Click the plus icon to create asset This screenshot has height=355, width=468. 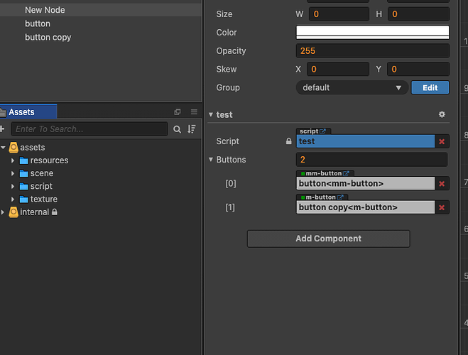(2, 129)
